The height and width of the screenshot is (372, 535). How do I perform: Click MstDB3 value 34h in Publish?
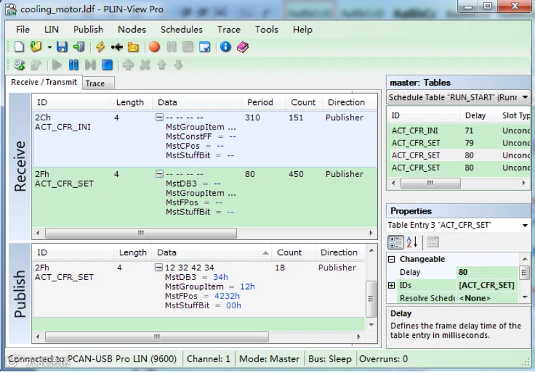coord(220,277)
